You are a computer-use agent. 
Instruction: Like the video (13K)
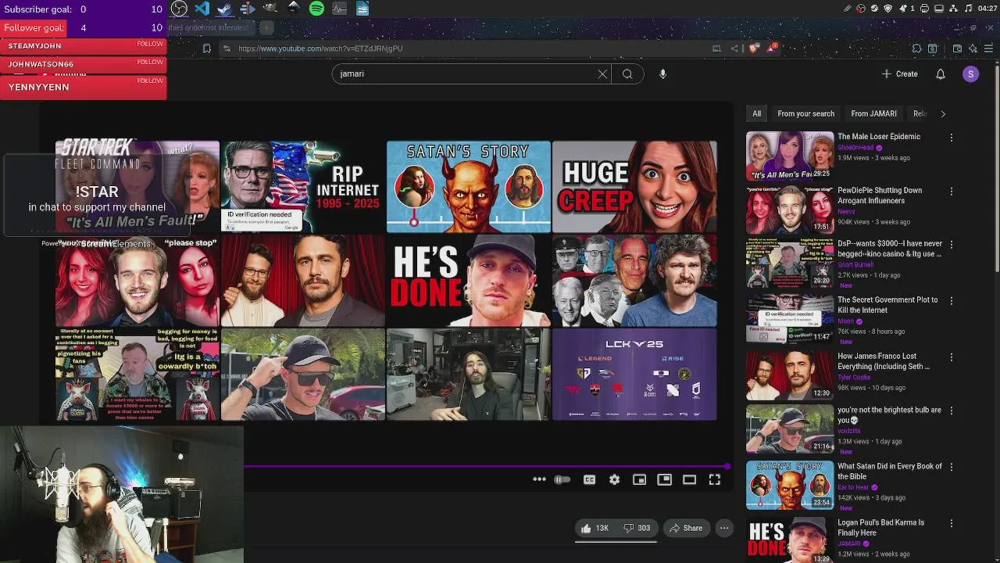pos(595,529)
